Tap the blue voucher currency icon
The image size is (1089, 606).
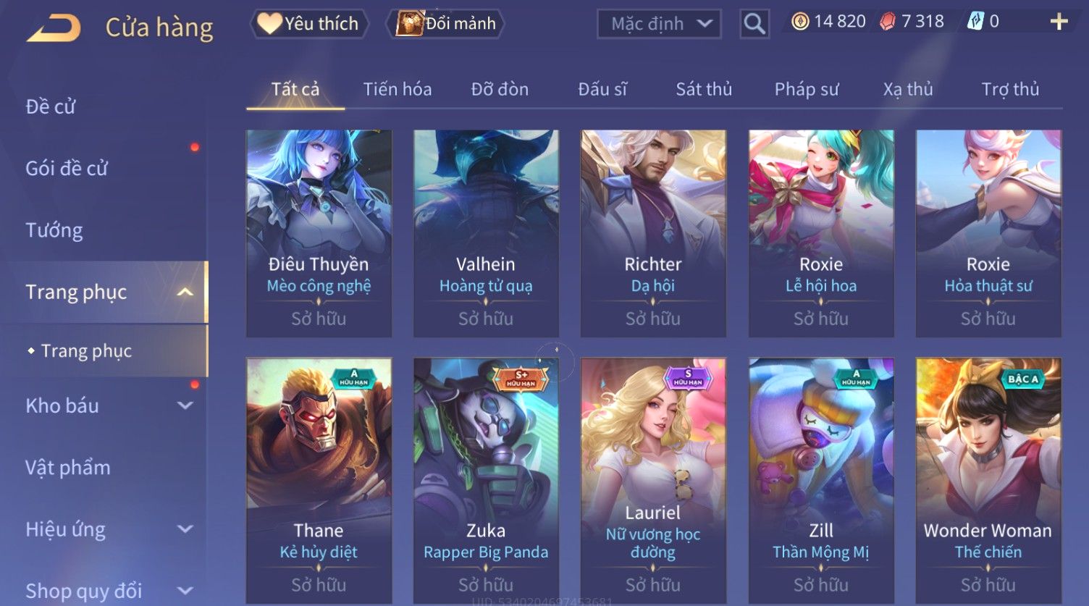[x=975, y=22]
